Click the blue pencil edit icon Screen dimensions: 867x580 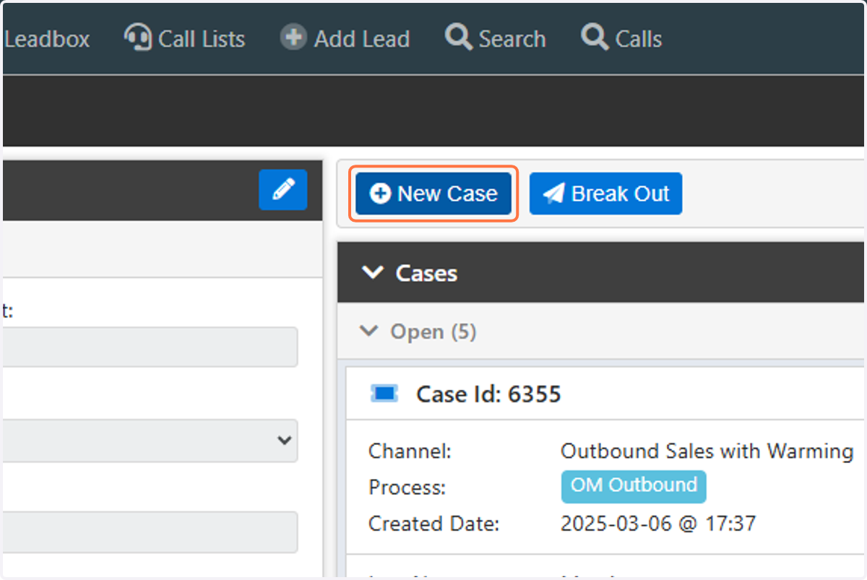(x=283, y=190)
